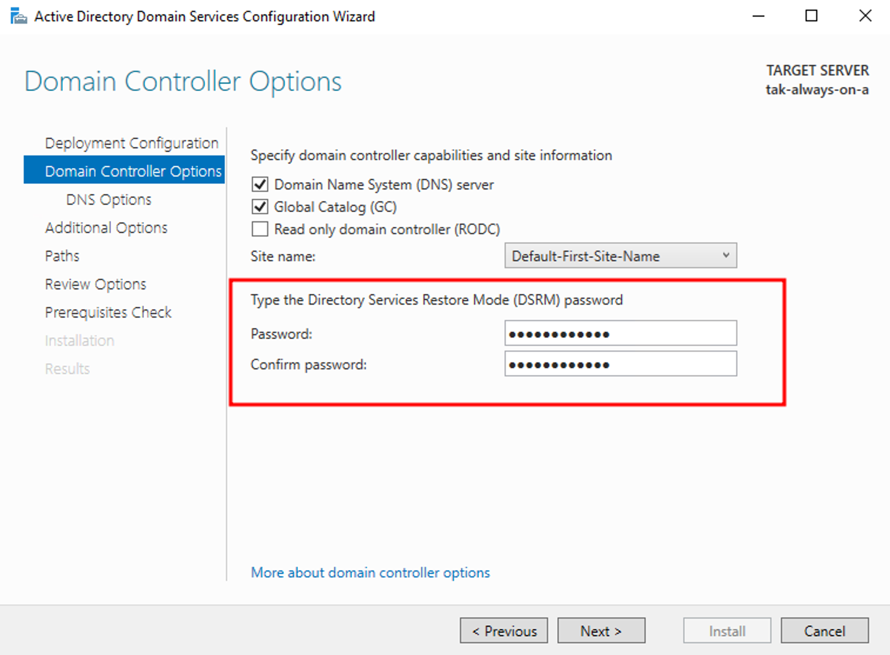890x655 pixels.
Task: Enable Read only domain controller (RODC)
Action: pyautogui.click(x=260, y=229)
